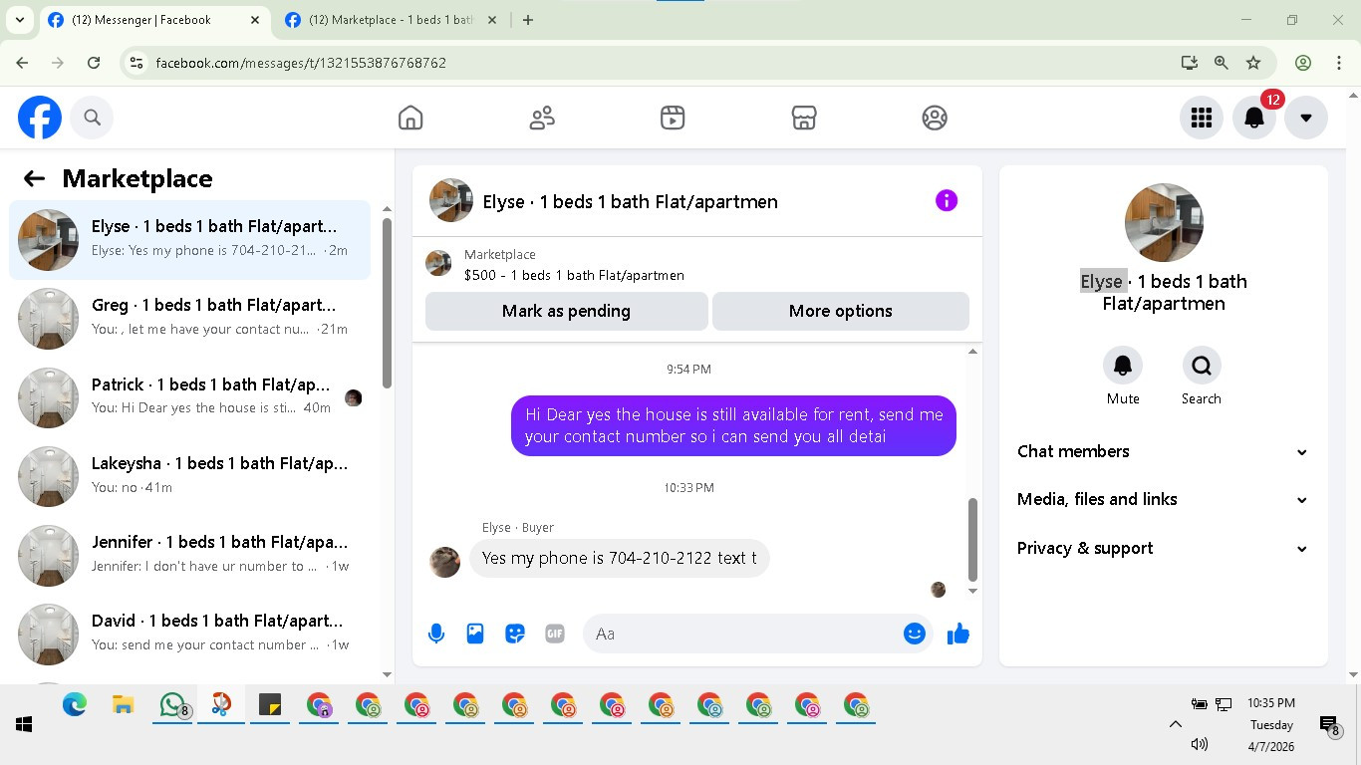Click the voice clip microphone icon
Image resolution: width=1361 pixels, height=765 pixels.
coord(436,634)
